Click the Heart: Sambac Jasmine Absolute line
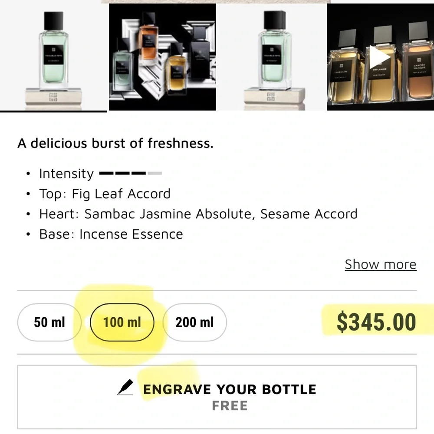Viewport: 434px width, 434px height. [198, 214]
